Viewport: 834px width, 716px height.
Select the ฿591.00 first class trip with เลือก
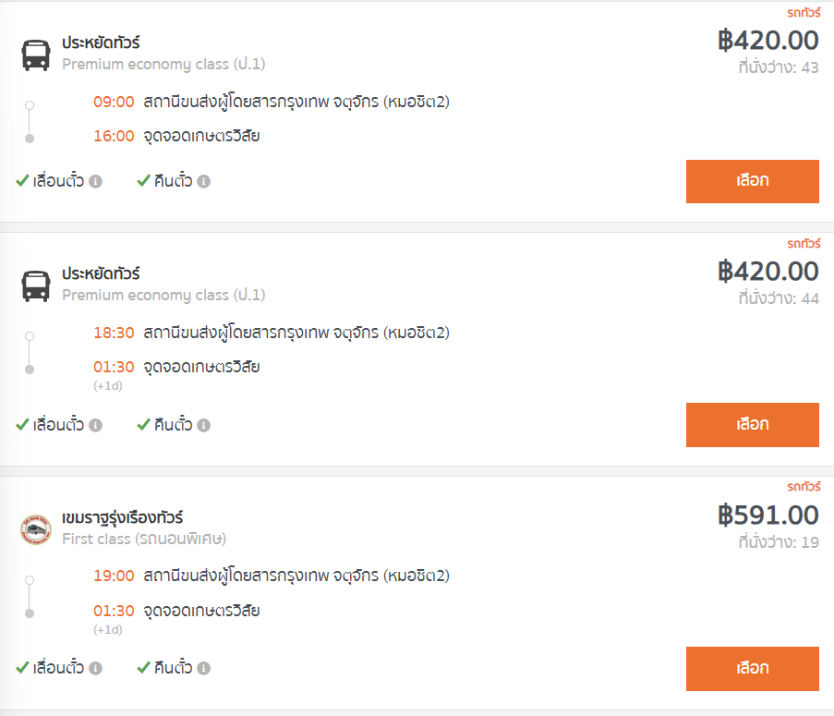point(752,669)
